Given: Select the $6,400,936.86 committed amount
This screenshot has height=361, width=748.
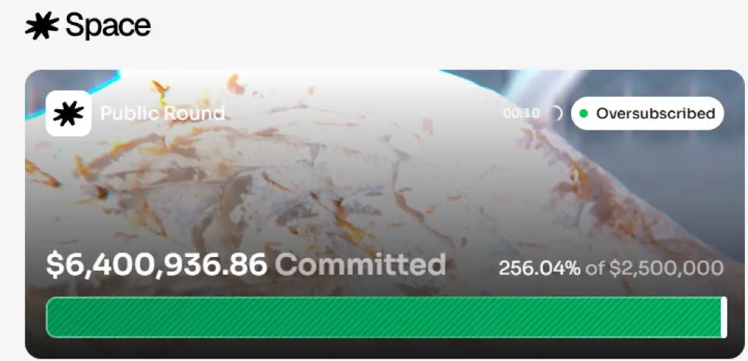Looking at the screenshot, I should [156, 265].
